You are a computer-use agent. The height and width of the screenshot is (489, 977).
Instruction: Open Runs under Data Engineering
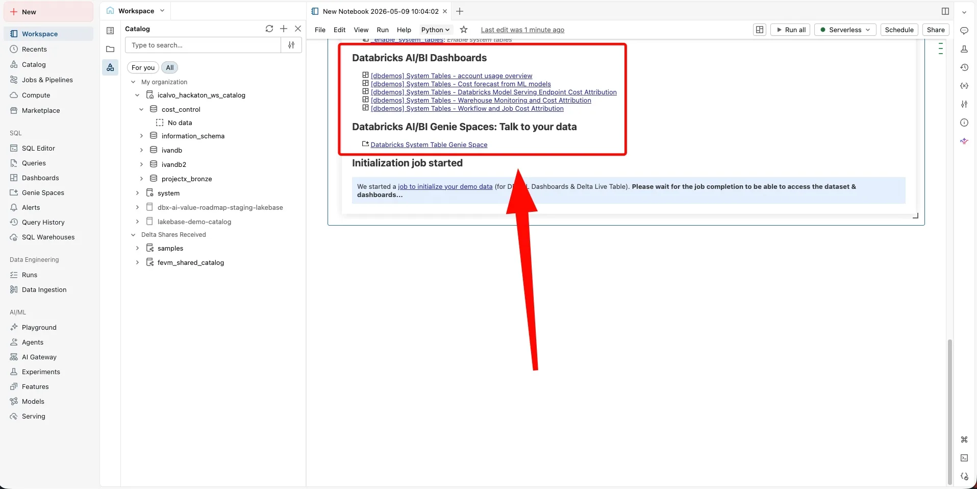[48, 275]
